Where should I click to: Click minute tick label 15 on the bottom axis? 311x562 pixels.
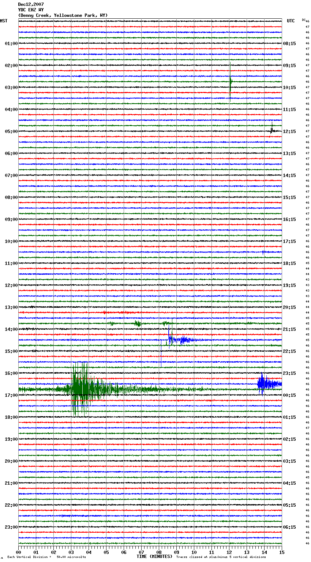pyautogui.click(x=282, y=552)
